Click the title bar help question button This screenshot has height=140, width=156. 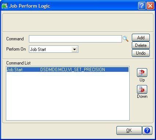[142, 5]
